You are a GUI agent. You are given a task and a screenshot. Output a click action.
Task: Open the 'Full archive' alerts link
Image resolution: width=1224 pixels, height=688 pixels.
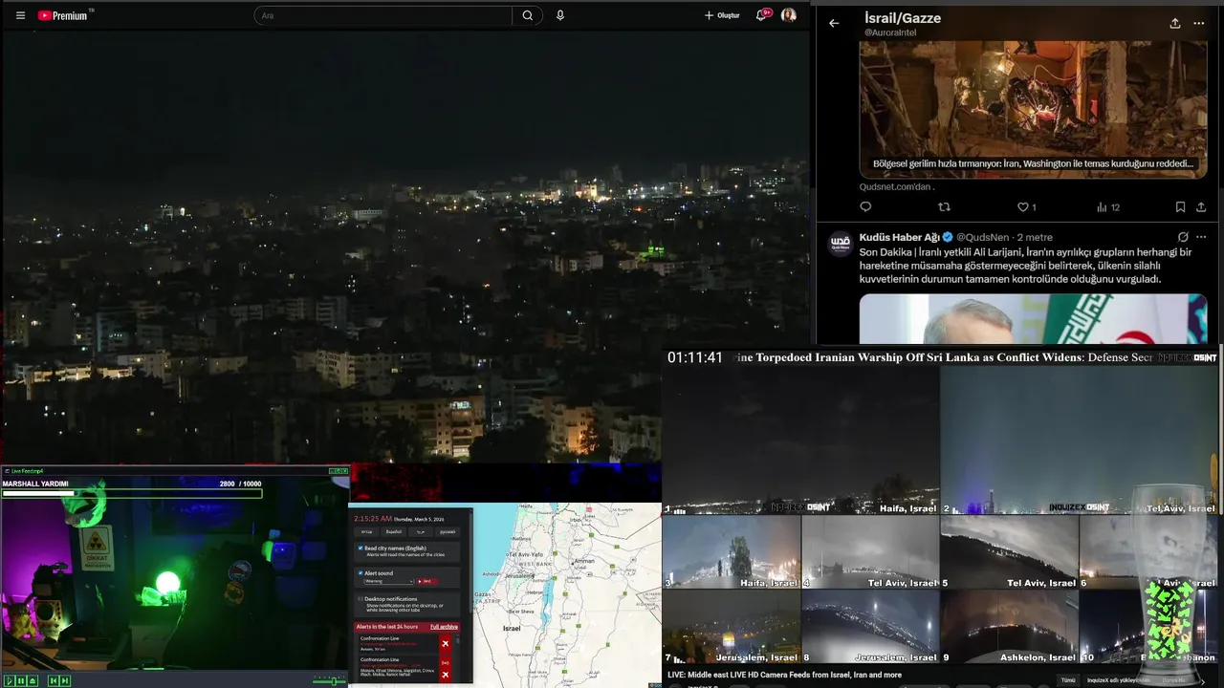point(444,627)
